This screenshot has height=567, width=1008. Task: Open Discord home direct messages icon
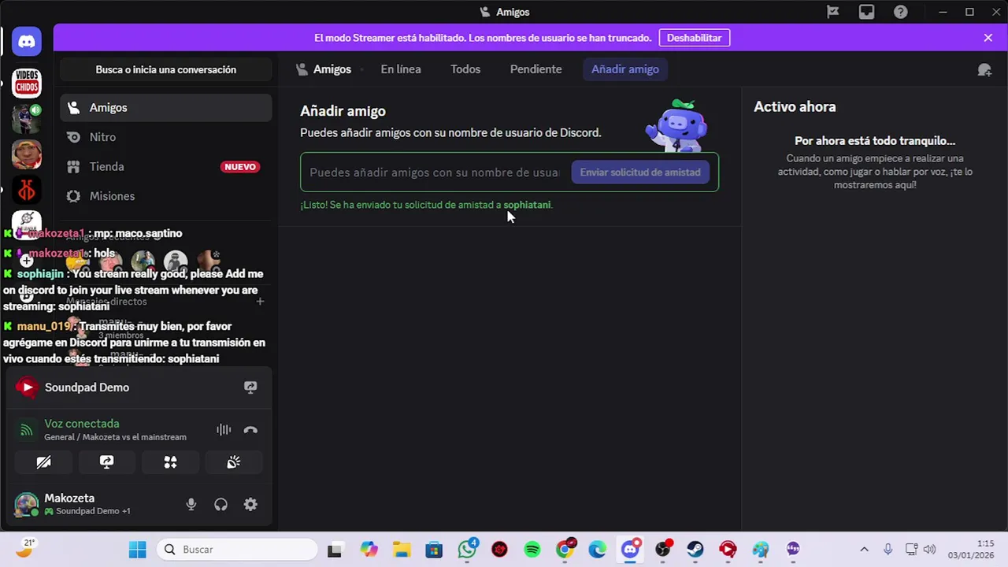tap(27, 42)
